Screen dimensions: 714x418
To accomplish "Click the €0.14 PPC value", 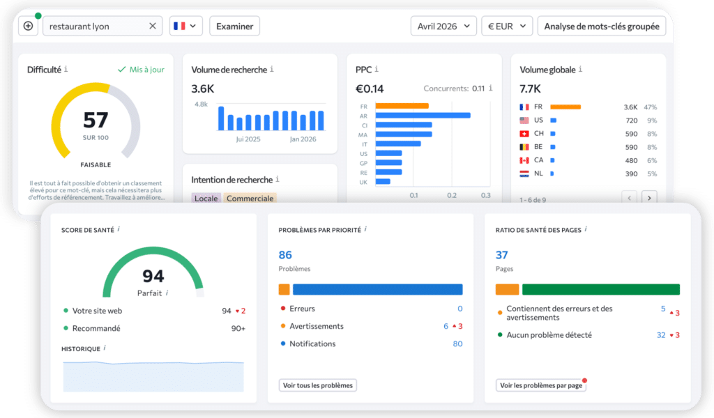I will tap(370, 88).
